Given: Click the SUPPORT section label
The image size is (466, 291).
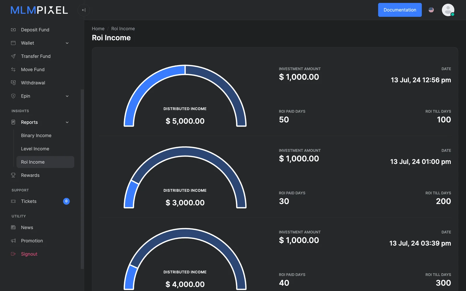Looking at the screenshot, I should pyautogui.click(x=20, y=190).
